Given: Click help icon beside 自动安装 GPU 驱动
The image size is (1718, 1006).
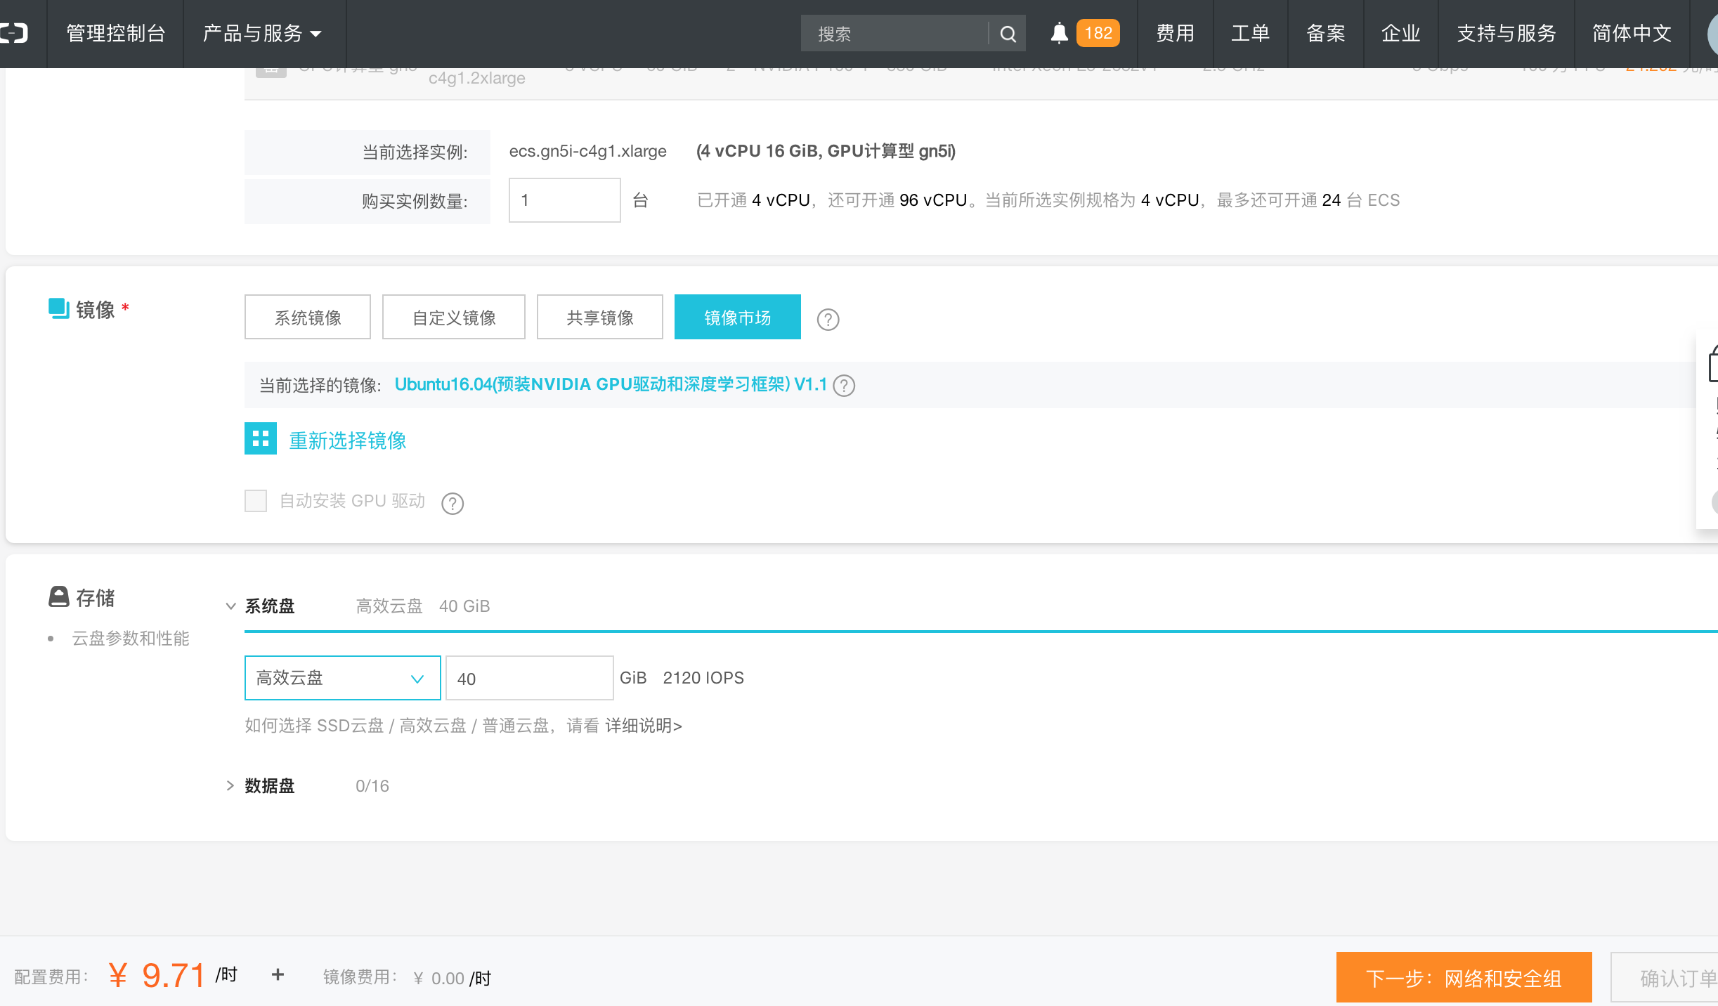Looking at the screenshot, I should point(453,503).
